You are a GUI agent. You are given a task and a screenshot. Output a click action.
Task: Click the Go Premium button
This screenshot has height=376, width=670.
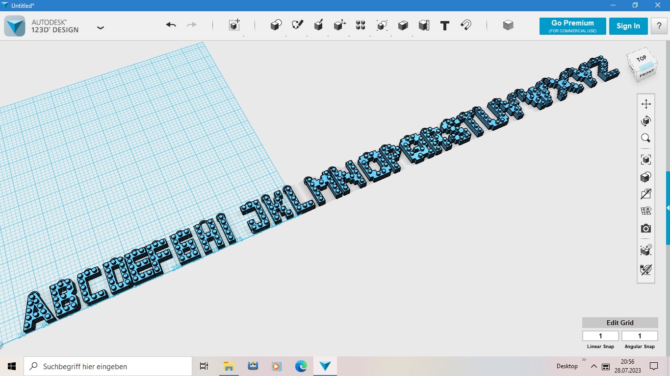[572, 26]
